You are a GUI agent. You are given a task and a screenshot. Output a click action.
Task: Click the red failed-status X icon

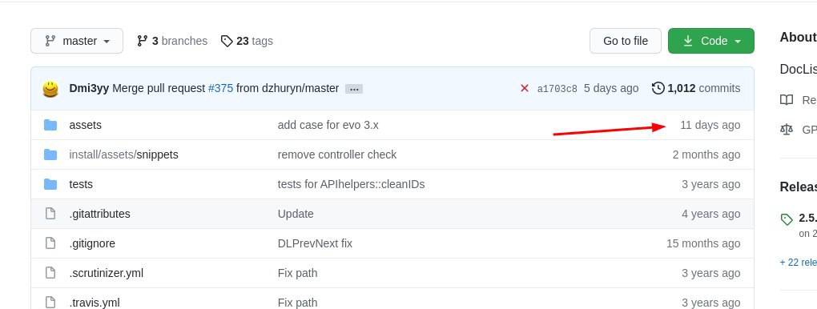(525, 88)
